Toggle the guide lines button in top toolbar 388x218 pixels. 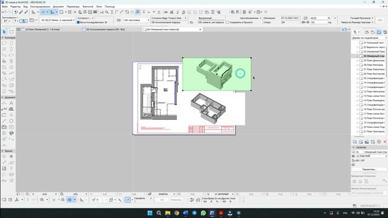tap(43, 12)
